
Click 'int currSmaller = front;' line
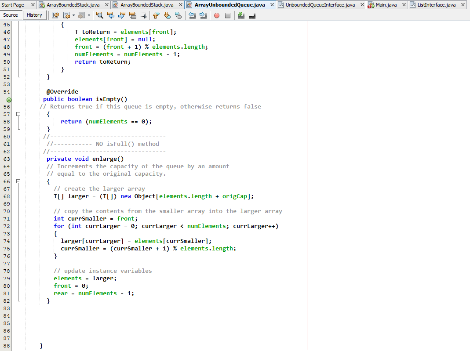click(95, 219)
